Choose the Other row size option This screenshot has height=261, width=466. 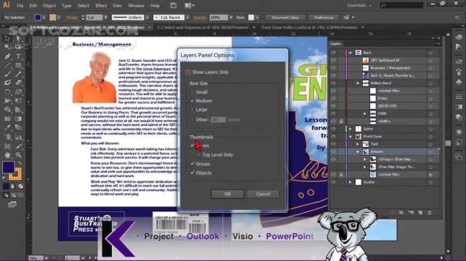pos(192,120)
